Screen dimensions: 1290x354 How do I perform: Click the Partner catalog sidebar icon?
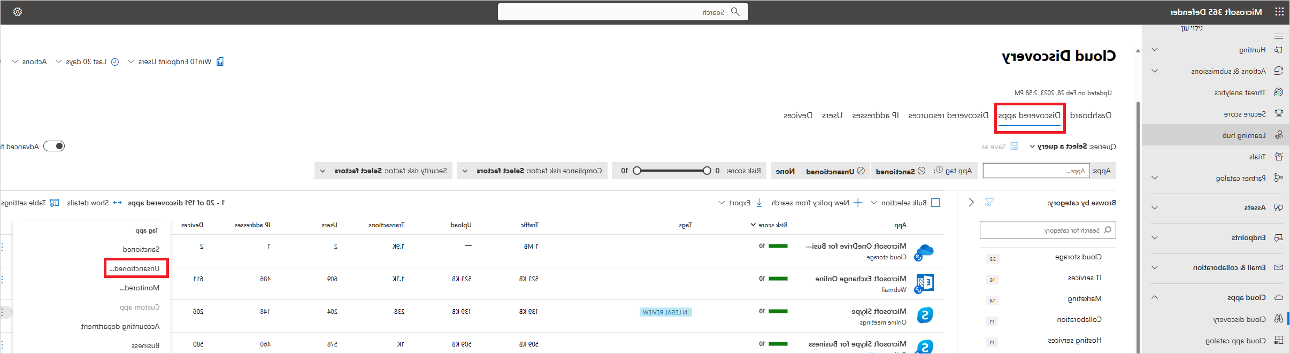(x=1278, y=178)
